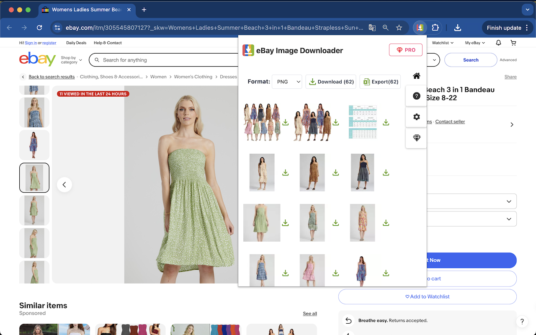Open downloader settings with the gear icon

(416, 117)
